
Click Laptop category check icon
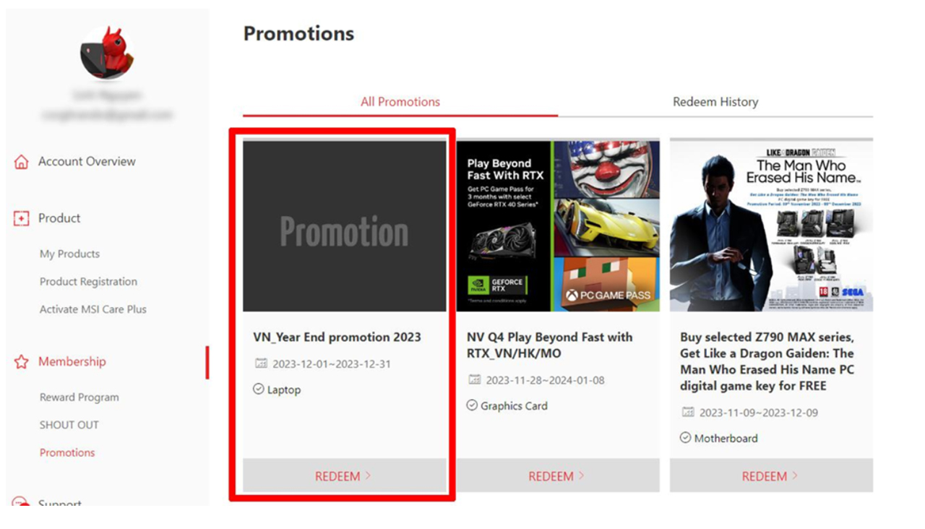(x=259, y=390)
